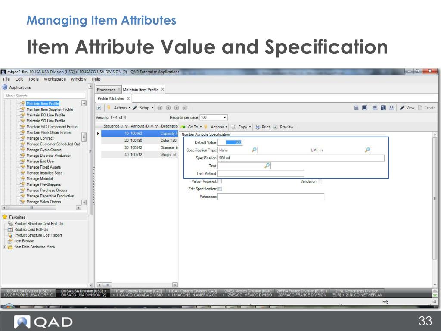Select row with Attribute ID 100180
The height and width of the screenshot is (331, 441).
pos(140,141)
